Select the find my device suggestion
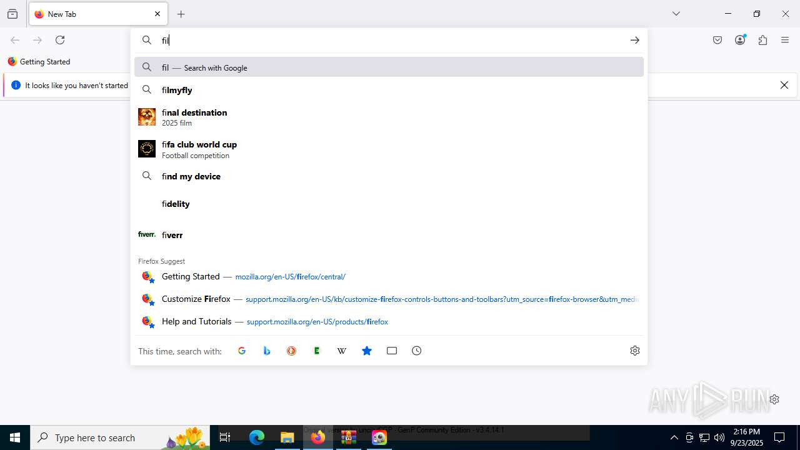Viewport: 800px width, 450px height. 389,176
